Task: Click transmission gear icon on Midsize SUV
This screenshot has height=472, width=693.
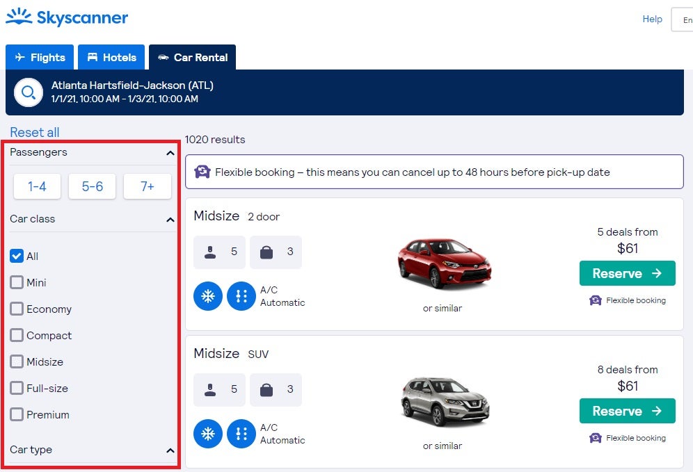Action: (x=241, y=434)
